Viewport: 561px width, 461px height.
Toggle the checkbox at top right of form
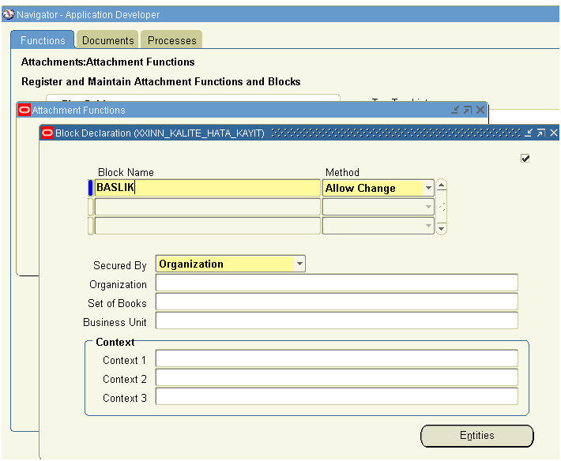tap(525, 159)
